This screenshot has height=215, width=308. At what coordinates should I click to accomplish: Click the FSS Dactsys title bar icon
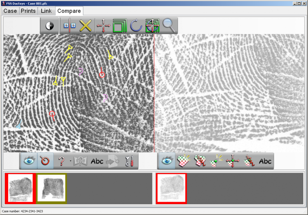[4, 3]
